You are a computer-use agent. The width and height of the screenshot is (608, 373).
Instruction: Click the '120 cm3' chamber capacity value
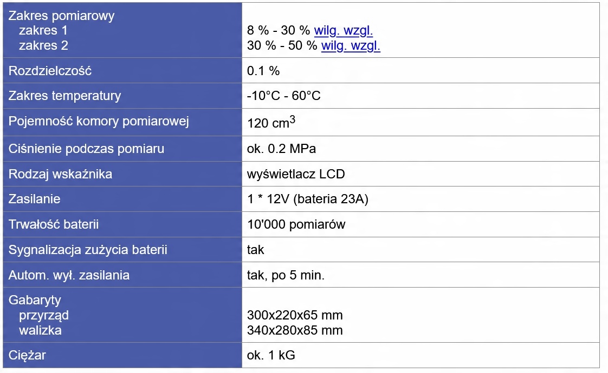pyautogui.click(x=271, y=123)
